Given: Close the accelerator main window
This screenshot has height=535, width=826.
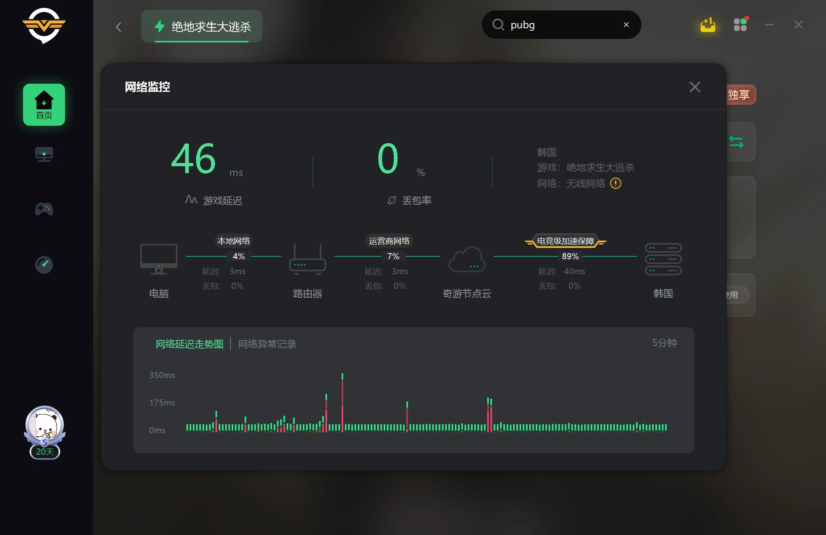Looking at the screenshot, I should pos(799,25).
